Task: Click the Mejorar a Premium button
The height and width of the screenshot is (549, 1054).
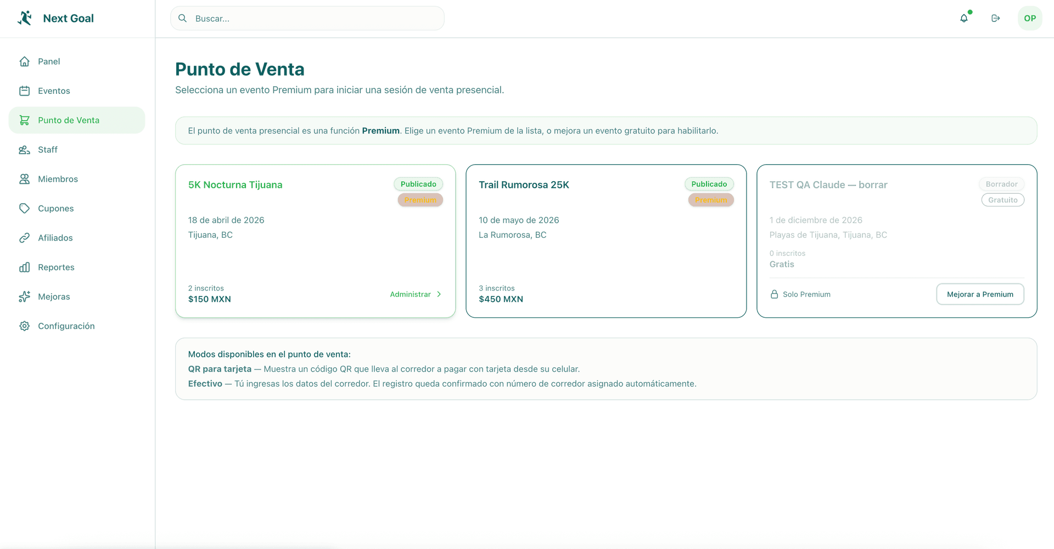Action: (x=980, y=294)
